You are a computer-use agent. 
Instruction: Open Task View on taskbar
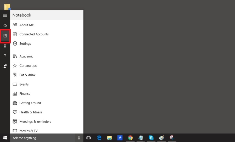89,138
